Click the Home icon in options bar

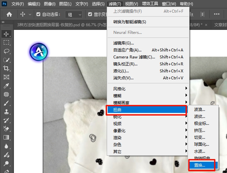point(9,15)
